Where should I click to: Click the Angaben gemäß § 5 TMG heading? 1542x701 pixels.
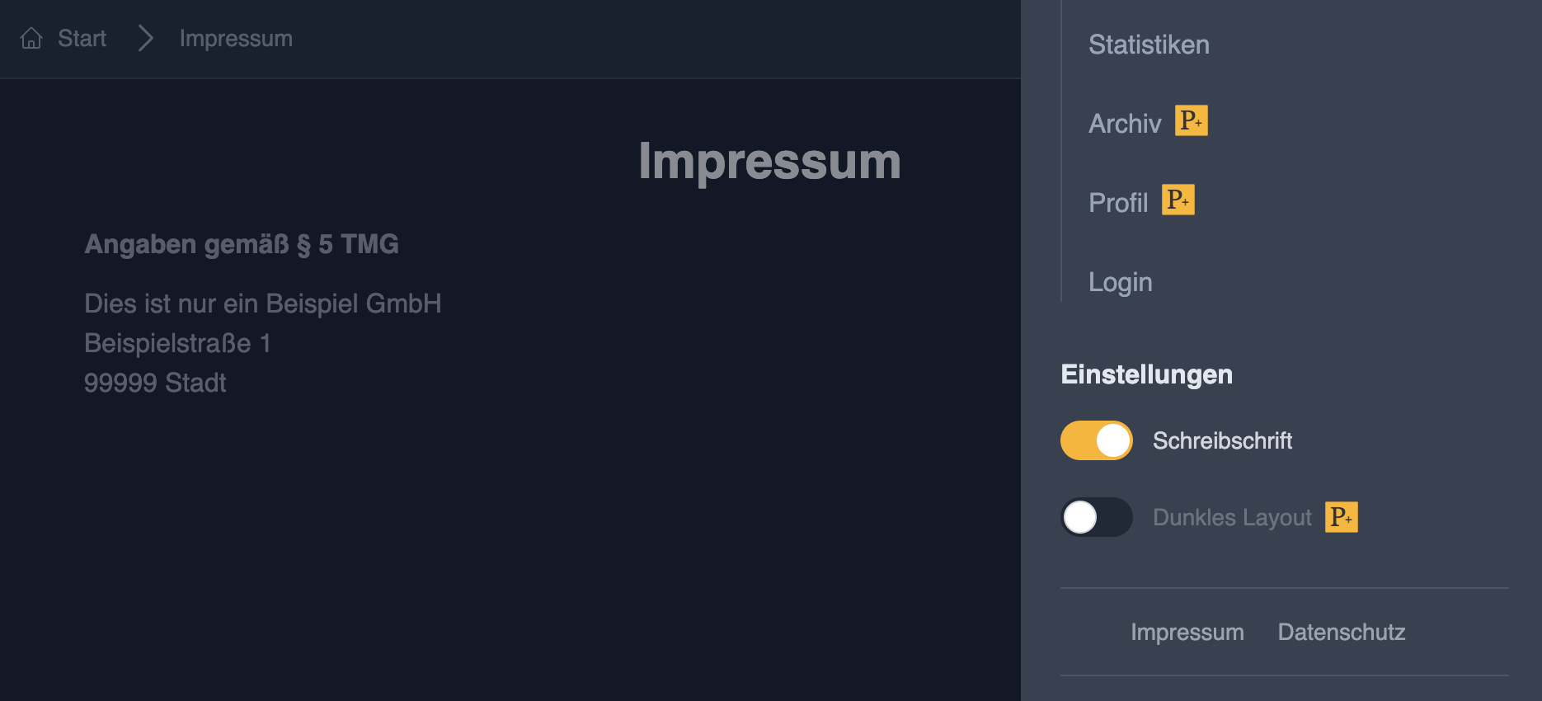[241, 244]
